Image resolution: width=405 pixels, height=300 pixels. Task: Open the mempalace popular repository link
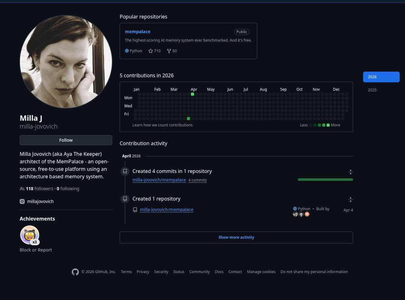137,32
